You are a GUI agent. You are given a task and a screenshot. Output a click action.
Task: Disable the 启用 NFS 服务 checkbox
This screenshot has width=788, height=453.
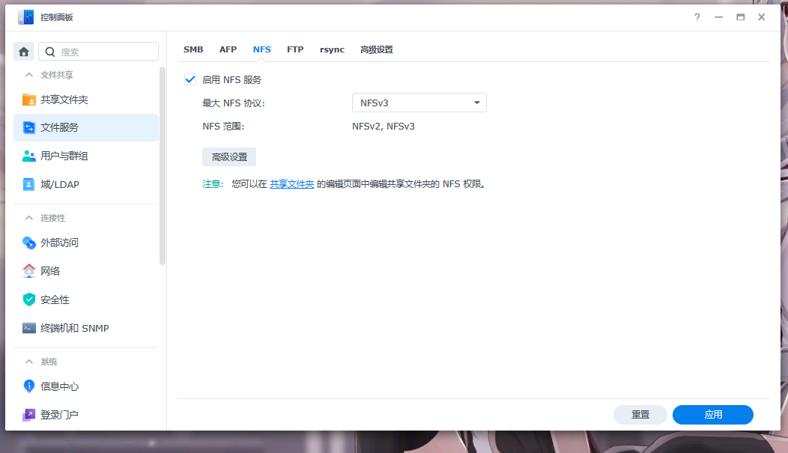pyautogui.click(x=190, y=79)
